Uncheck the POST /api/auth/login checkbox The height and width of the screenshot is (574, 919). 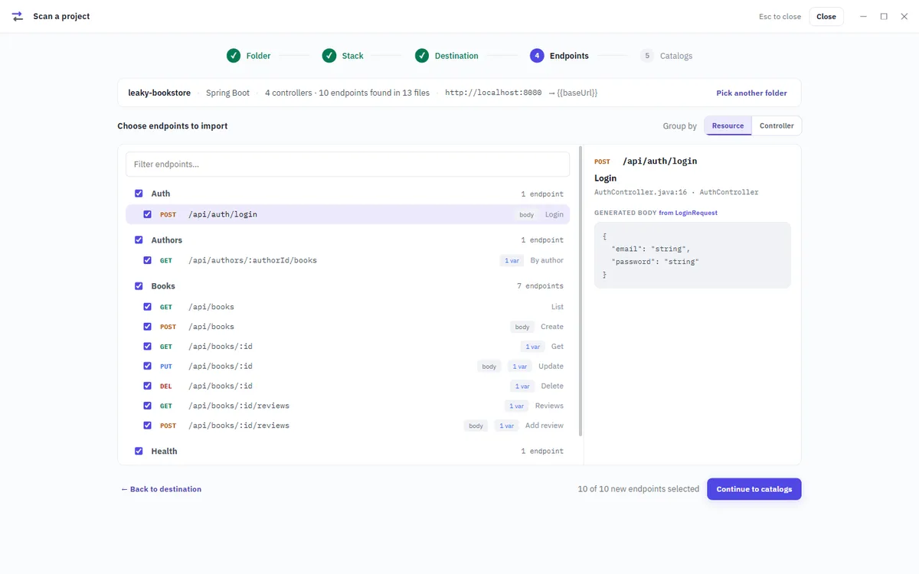[x=148, y=214]
